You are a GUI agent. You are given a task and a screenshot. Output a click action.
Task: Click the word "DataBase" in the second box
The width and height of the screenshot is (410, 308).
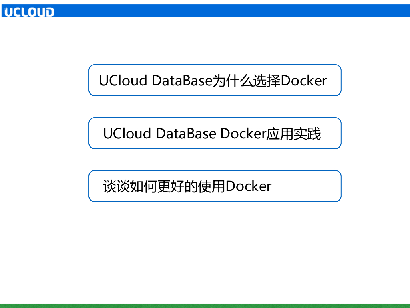186,134
